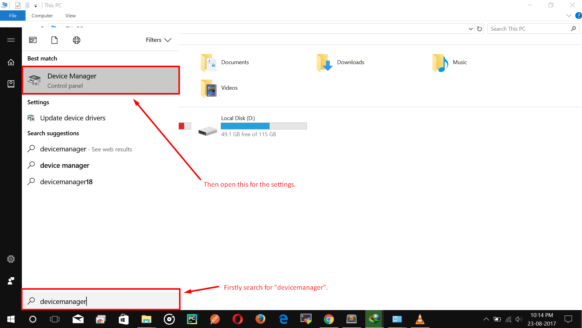Image resolution: width=582 pixels, height=328 pixels.
Task: Click the Cortana circle on taskbar
Action: (33, 319)
